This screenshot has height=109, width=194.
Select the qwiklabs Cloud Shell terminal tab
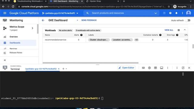pyautogui.click(x=41, y=69)
